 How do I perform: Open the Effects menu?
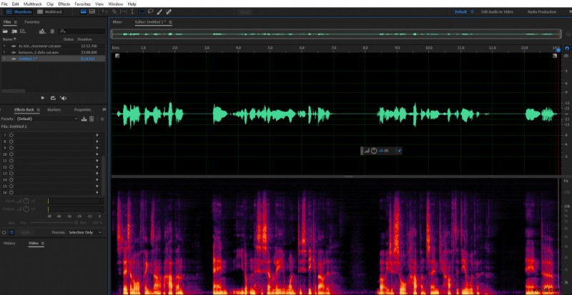point(64,4)
